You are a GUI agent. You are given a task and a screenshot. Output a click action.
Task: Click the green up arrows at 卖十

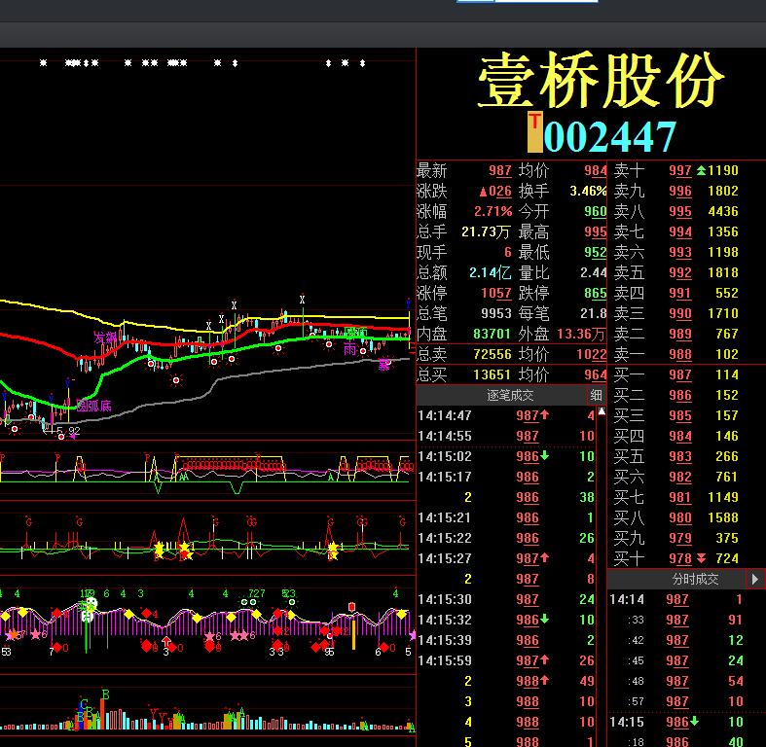click(701, 170)
